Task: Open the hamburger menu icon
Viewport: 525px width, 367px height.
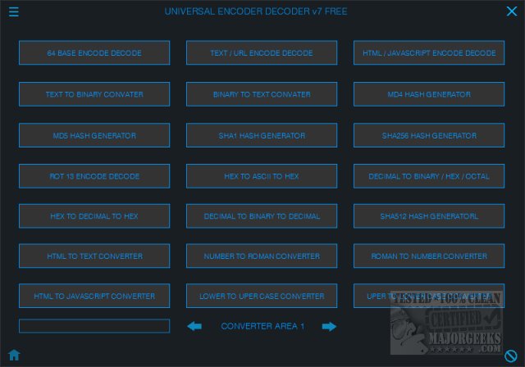Action: click(14, 11)
